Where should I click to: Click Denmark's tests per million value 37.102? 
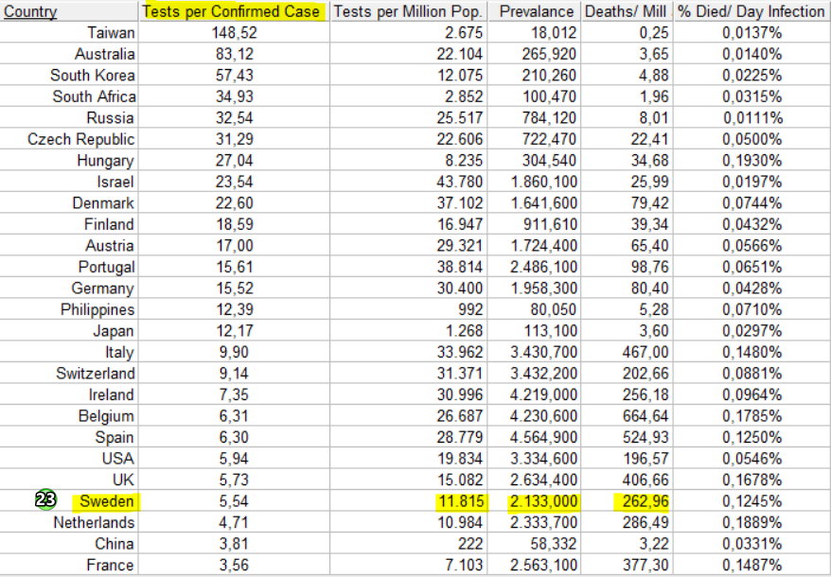click(x=460, y=203)
